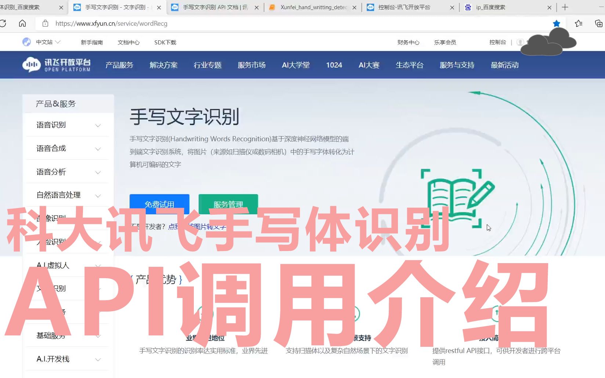The image size is (605, 378).
Task: Expand the 语音识别 sidebar category
Action: click(x=68, y=125)
